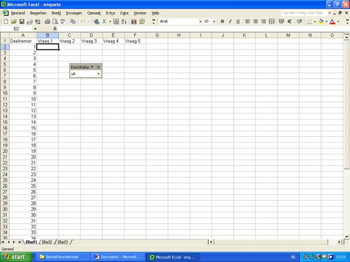Click the fx insert function button
This screenshot has width=350, height=262.
[55, 29]
